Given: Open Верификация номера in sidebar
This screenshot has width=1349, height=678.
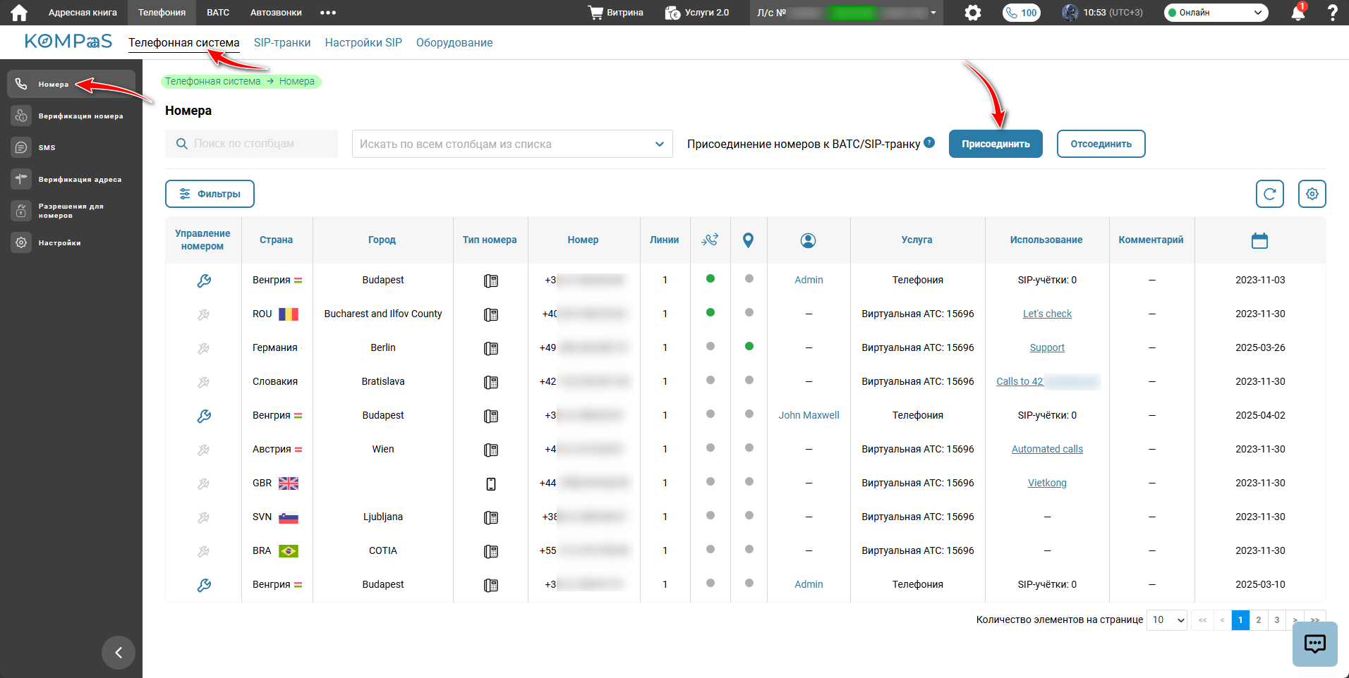Looking at the screenshot, I should (x=71, y=116).
